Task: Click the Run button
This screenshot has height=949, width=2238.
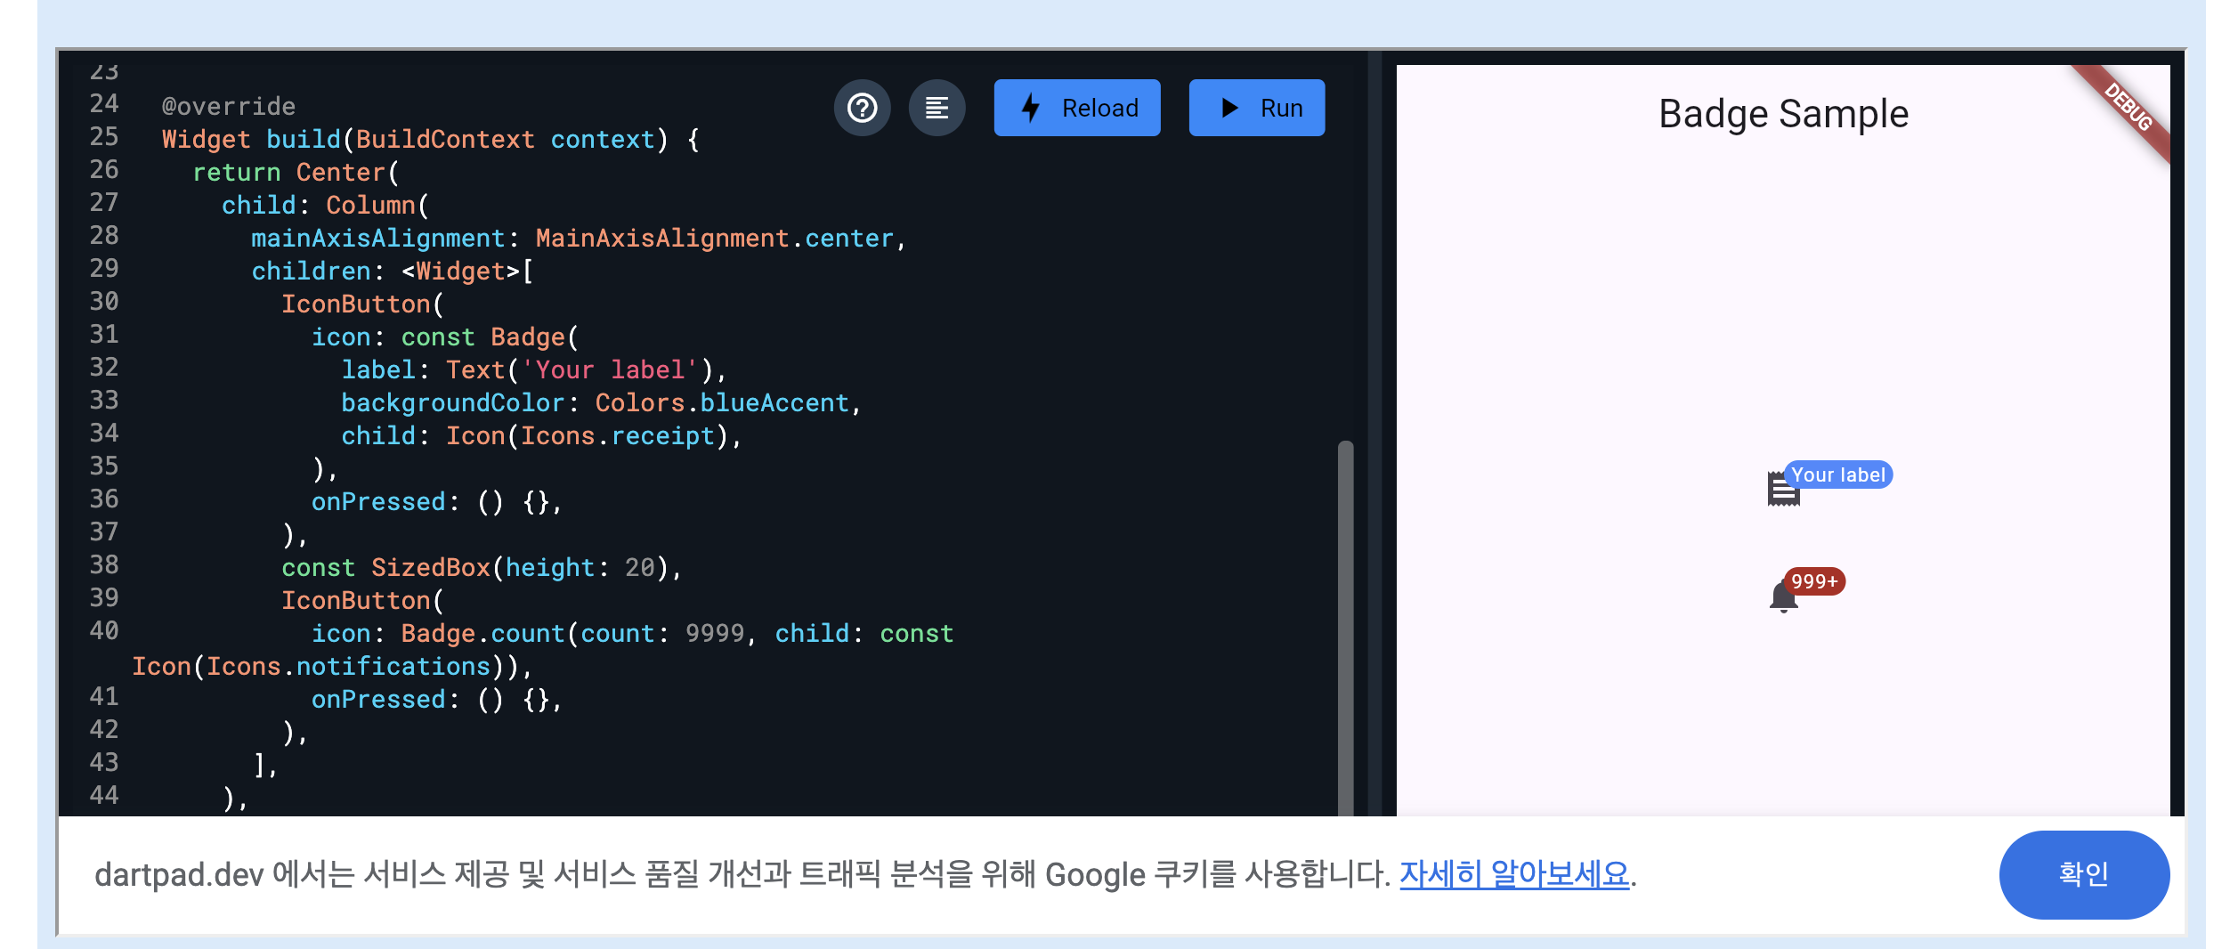Action: tap(1257, 108)
